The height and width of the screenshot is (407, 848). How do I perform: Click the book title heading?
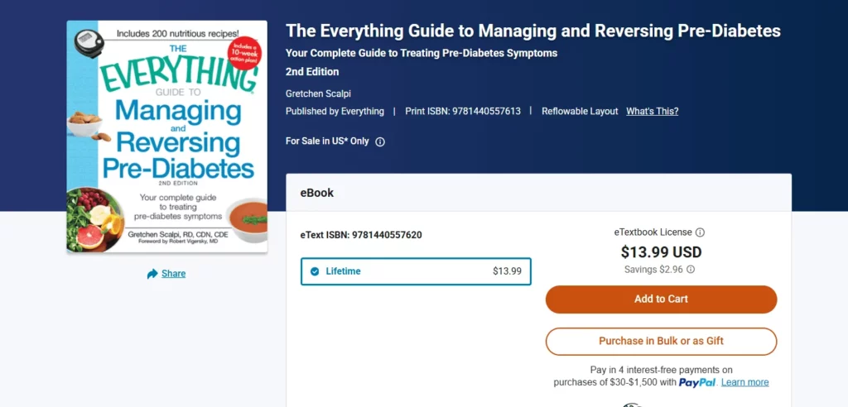[x=532, y=31]
